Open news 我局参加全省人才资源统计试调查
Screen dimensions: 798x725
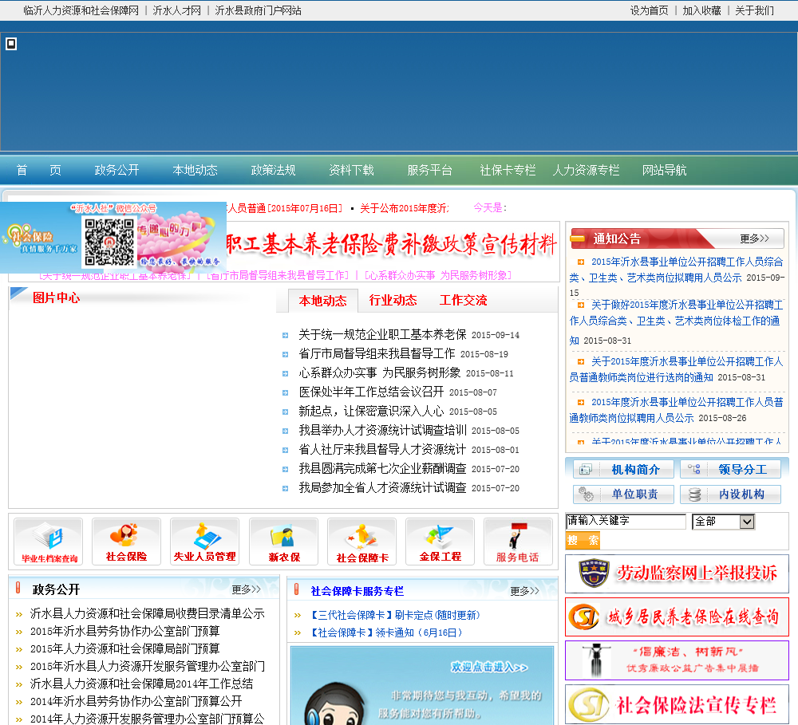[x=382, y=487]
